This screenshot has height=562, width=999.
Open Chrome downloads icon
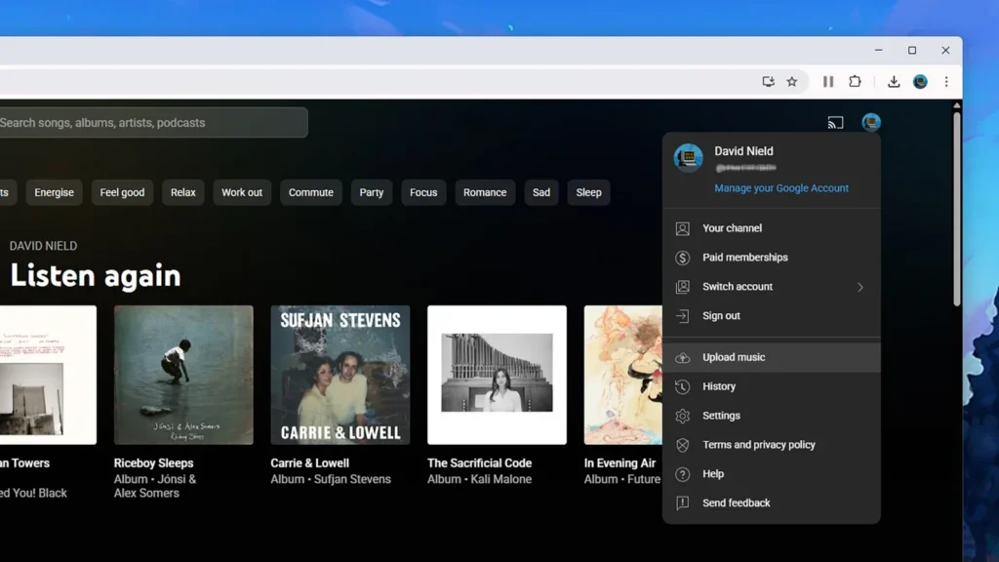[894, 82]
